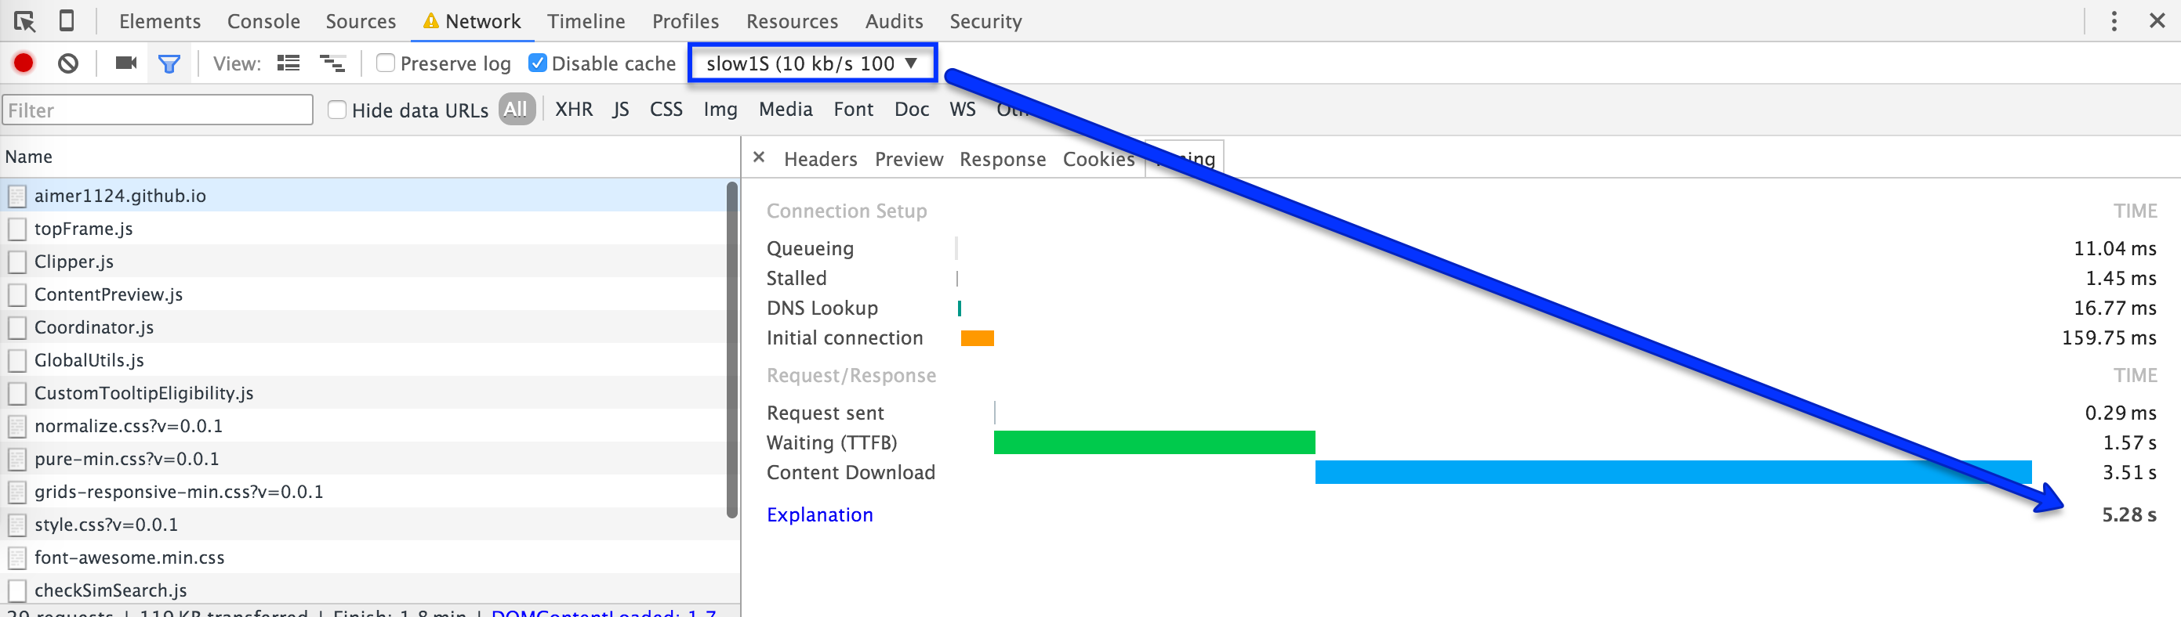Click the waterfall overview view icon

point(332,63)
